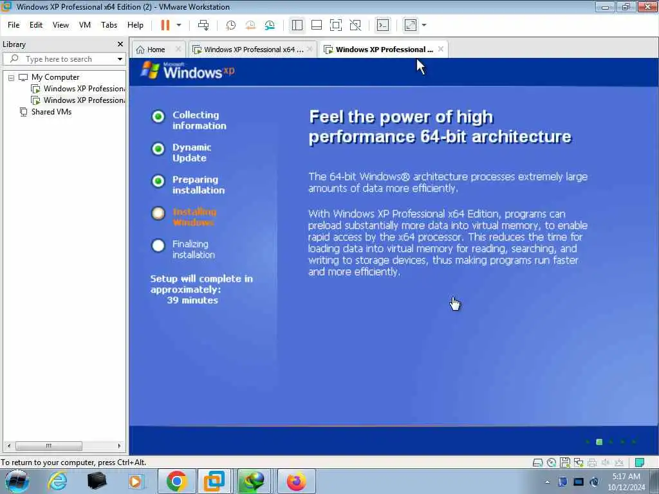Enter full screen mode
659x494 pixels.
pyautogui.click(x=336, y=25)
